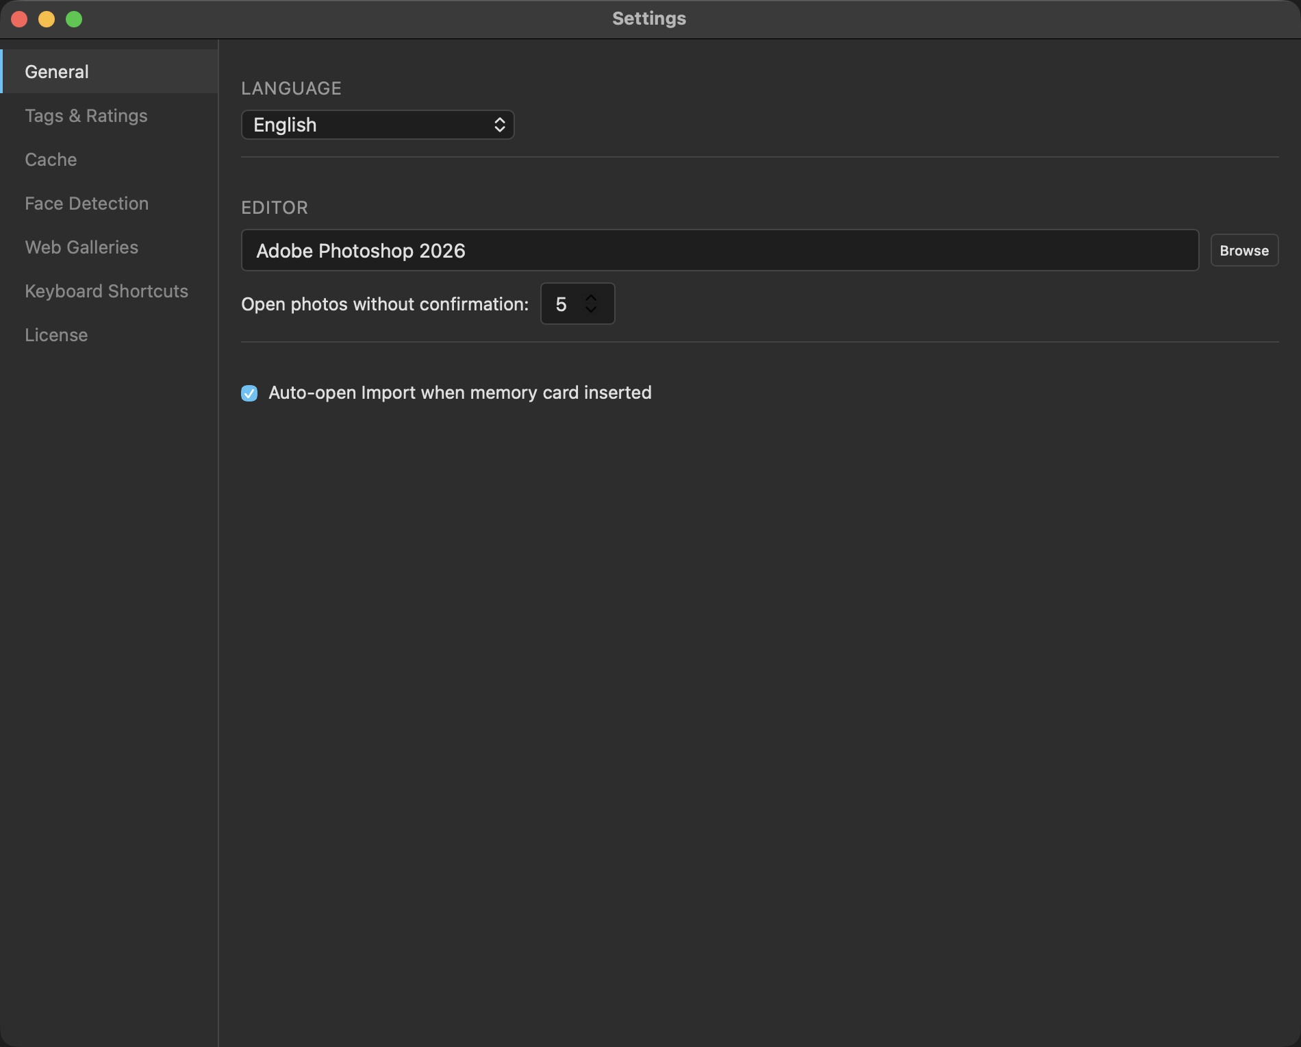The height and width of the screenshot is (1047, 1301).
Task: Click the Adobe Photoshop 2026 editor field
Action: coord(720,250)
